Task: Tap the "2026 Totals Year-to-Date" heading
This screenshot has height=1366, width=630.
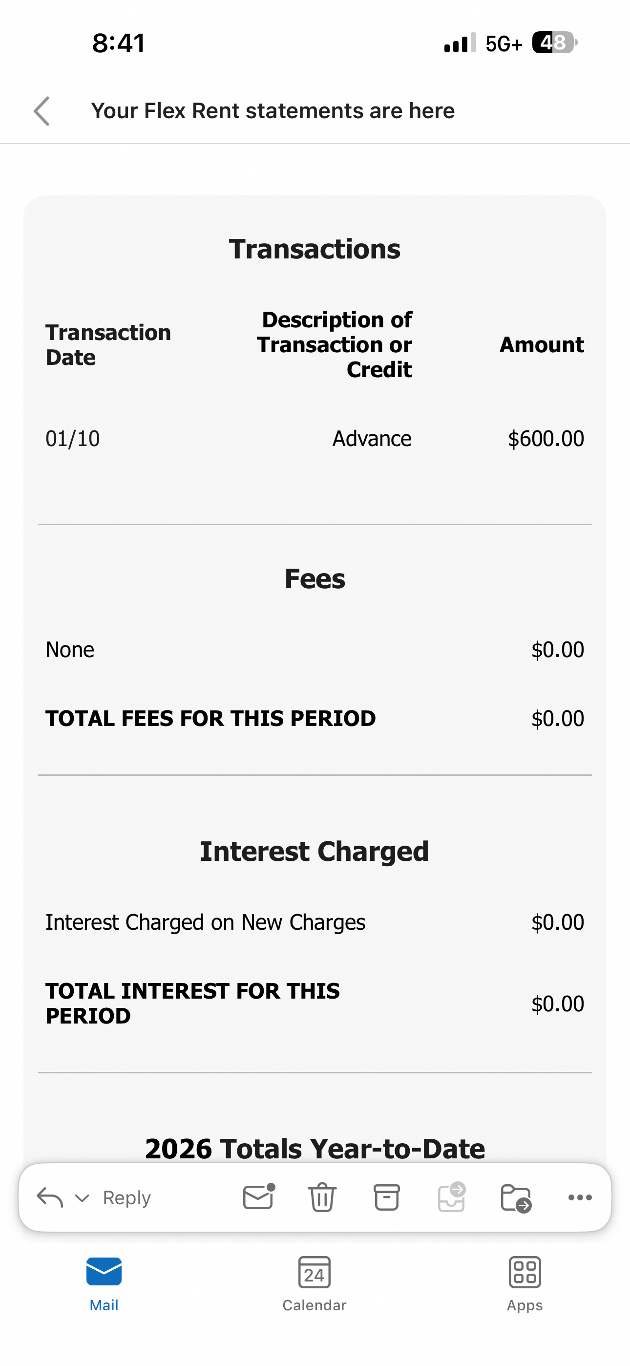Action: [x=315, y=1148]
